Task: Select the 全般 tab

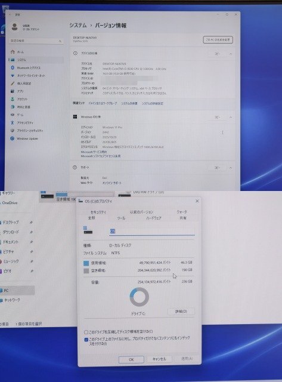Action: click(91, 218)
